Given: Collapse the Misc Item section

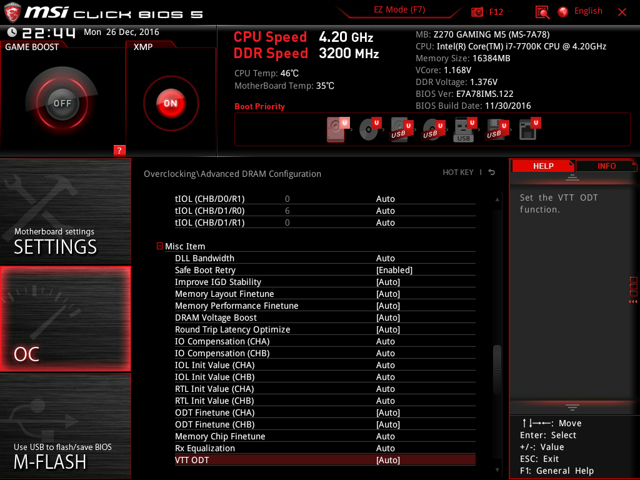Looking at the screenshot, I should pos(159,246).
